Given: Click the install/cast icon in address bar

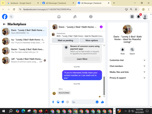Looking at the screenshot, I should click(126, 9).
